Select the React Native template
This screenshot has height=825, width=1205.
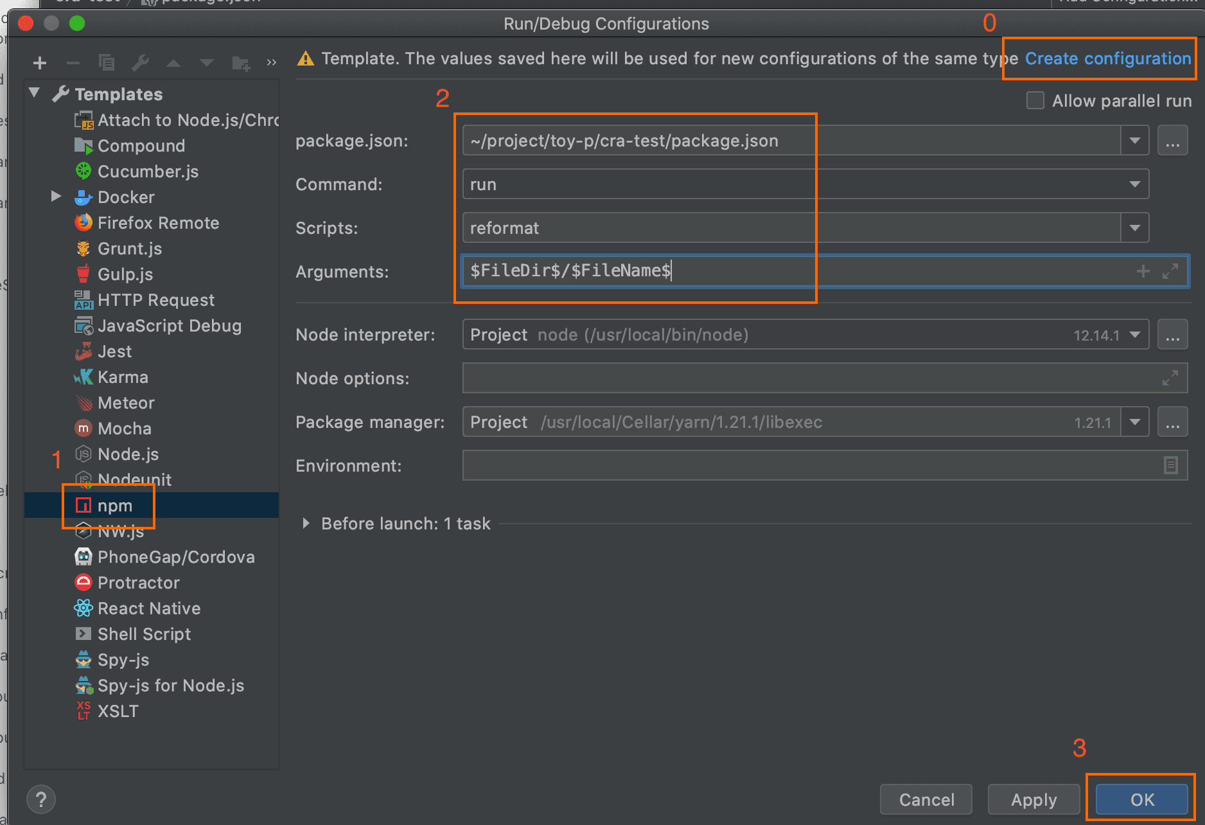[148, 608]
